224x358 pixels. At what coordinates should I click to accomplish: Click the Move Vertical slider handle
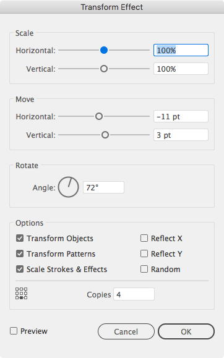click(105, 135)
